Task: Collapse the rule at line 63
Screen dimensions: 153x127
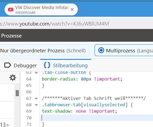Action: pyautogui.click(x=36, y=73)
